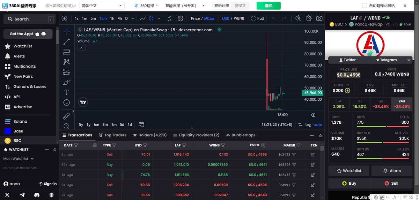The height and width of the screenshot is (200, 419).
Task: Click the add symbol compare plus icon
Action: 64,18
